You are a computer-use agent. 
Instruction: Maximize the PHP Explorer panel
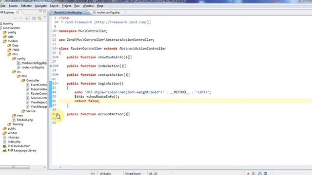tap(45, 12)
